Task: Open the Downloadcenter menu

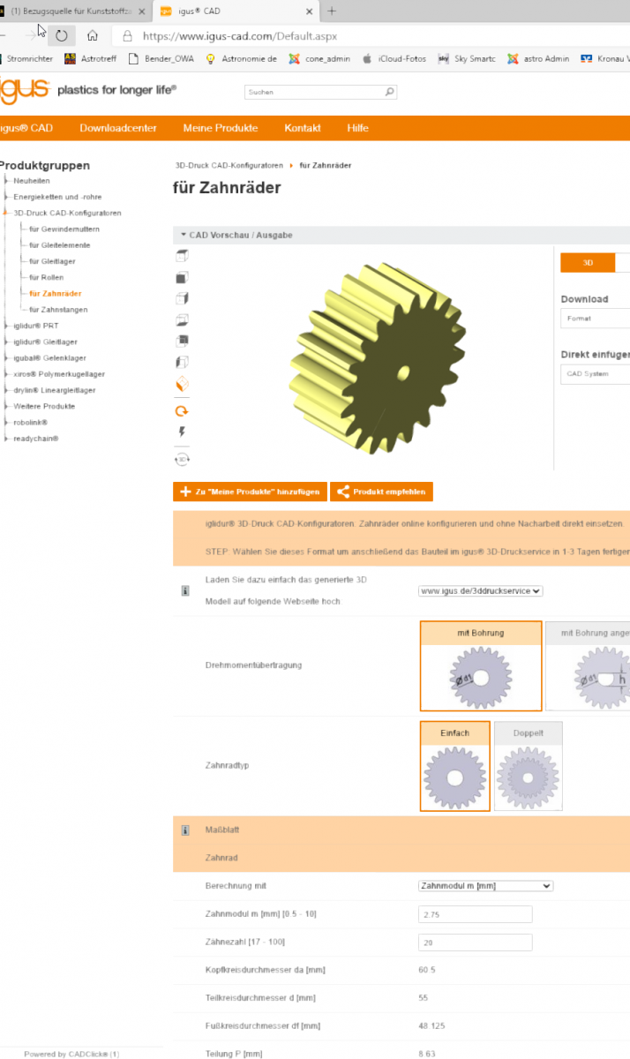Action: 118,128
